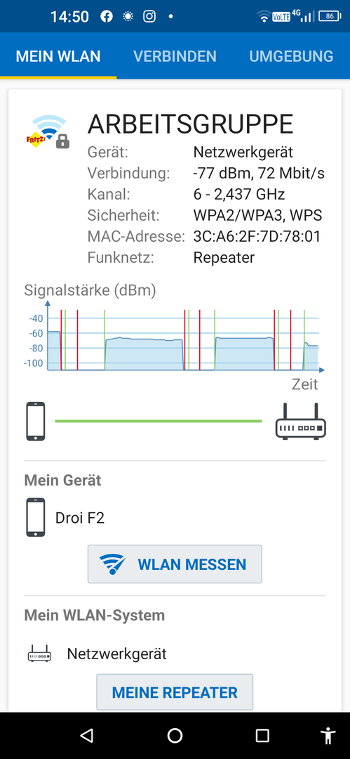The image size is (350, 759).
Task: Tap the router icon next to Netzwerkgerät
Action: tap(39, 654)
